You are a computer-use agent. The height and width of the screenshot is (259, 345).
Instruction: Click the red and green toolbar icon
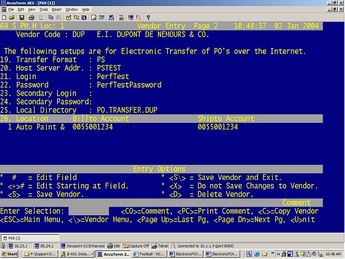(x=121, y=18)
